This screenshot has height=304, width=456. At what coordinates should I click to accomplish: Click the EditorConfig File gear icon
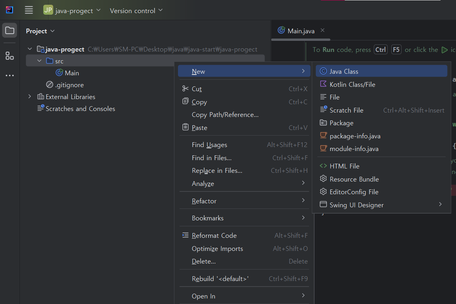tap(323, 191)
